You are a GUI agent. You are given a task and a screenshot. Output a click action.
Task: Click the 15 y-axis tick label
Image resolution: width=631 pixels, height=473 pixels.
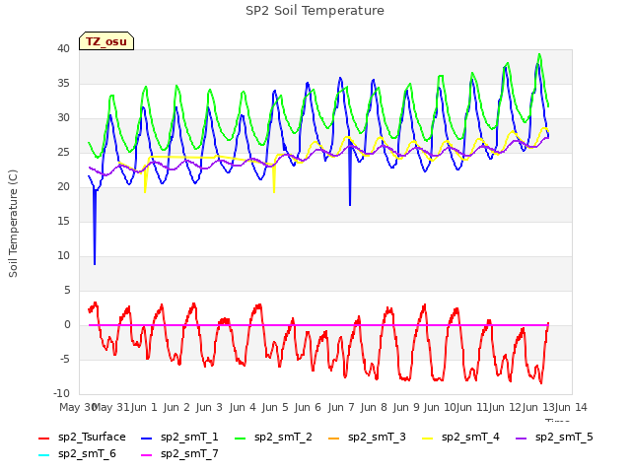pos(63,221)
